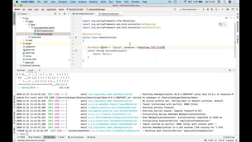The height and width of the screenshot is (142, 252).
Task: Select .gitignore in project tree
Action: pyautogui.click(x=30, y=47)
